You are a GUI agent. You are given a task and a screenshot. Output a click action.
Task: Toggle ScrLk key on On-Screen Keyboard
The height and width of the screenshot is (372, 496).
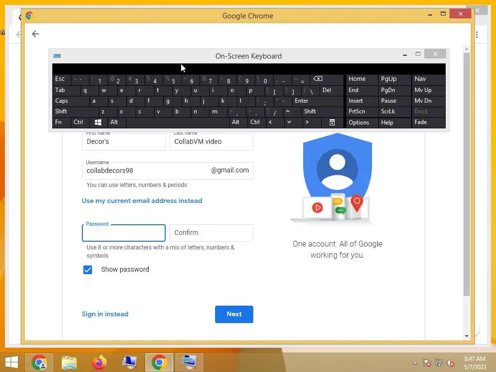click(394, 111)
